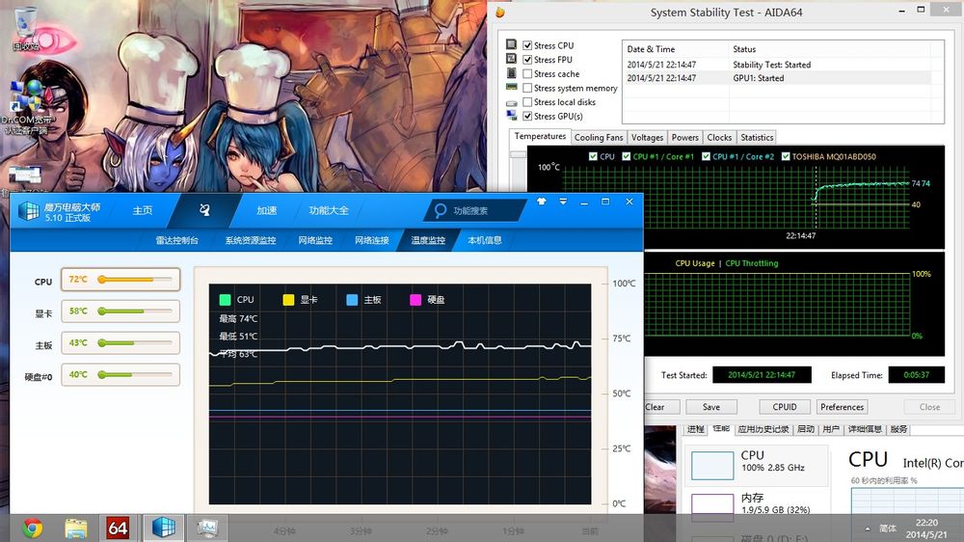Click the Stress local disks icon

pos(512,102)
